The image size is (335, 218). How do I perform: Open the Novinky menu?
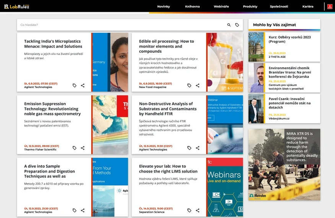click(163, 6)
